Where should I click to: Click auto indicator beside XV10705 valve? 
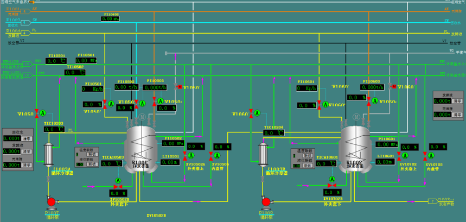431,155
